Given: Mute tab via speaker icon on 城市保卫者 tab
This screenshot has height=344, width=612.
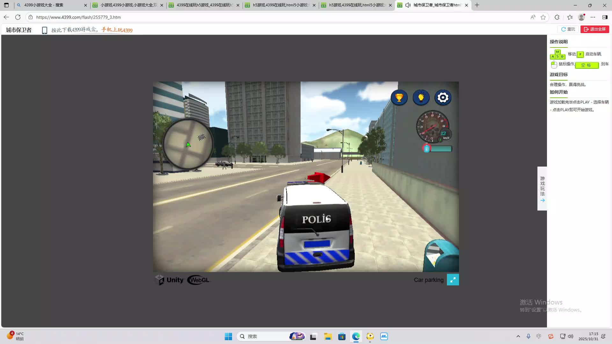Looking at the screenshot, I should pos(408,5).
